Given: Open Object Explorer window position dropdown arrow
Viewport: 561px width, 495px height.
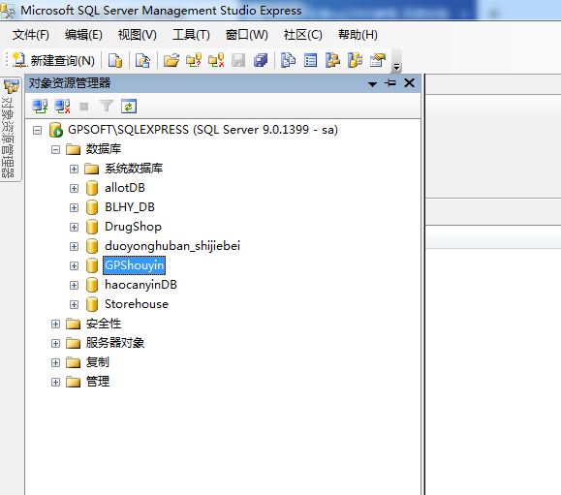Looking at the screenshot, I should click(x=372, y=84).
